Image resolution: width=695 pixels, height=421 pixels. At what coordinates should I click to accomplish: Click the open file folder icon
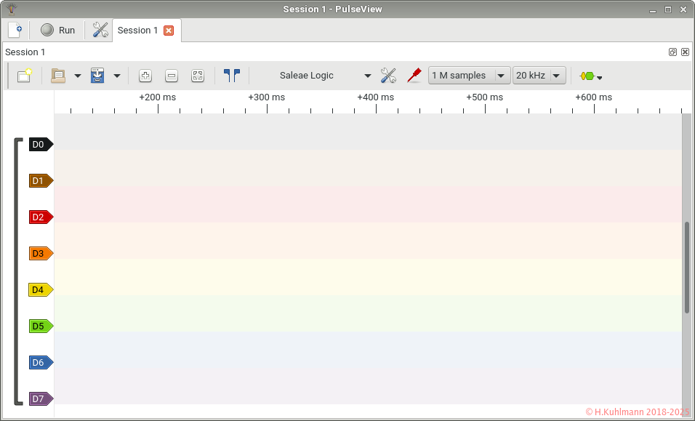coord(58,76)
